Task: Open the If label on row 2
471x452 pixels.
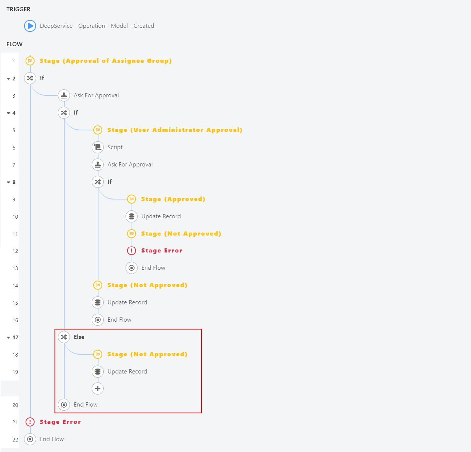Action: (x=42, y=78)
